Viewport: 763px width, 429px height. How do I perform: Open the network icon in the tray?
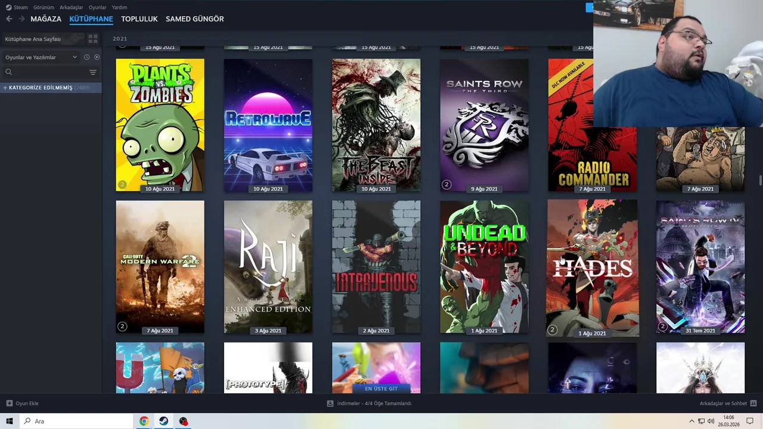702,421
